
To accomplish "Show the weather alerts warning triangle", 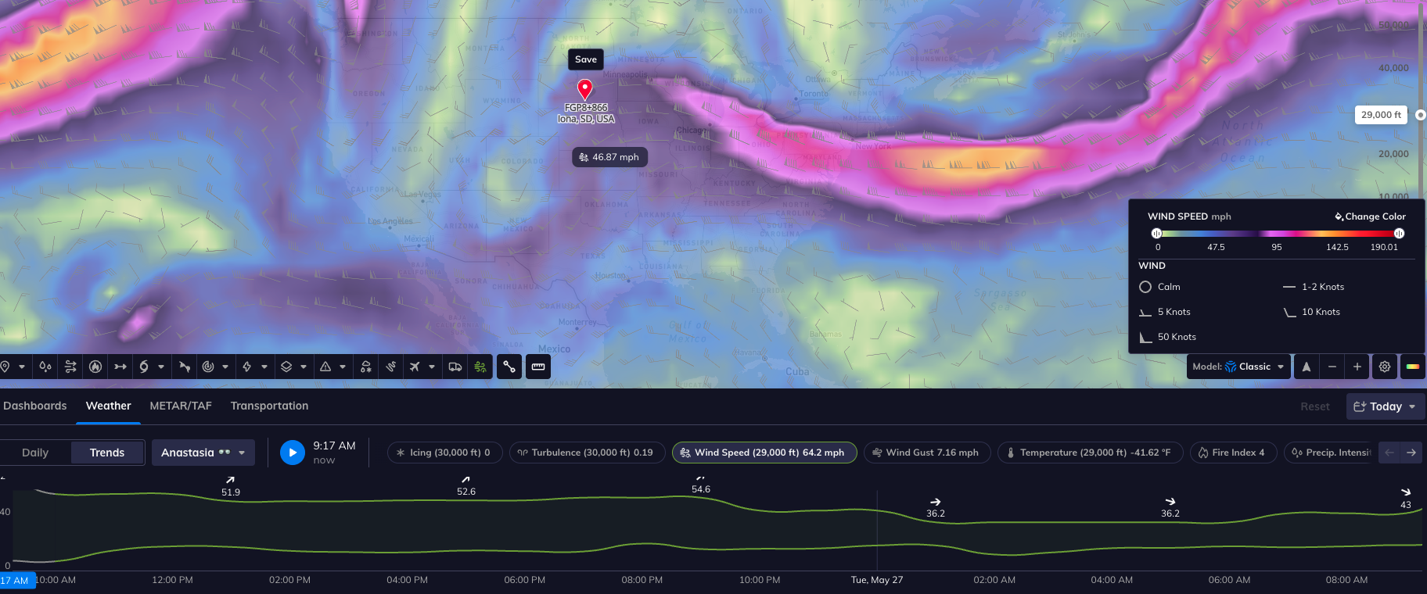I will pyautogui.click(x=325, y=367).
